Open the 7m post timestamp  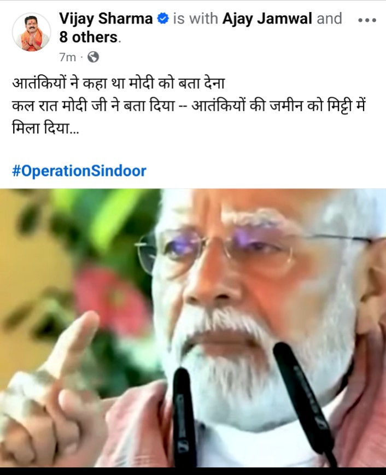(x=67, y=57)
